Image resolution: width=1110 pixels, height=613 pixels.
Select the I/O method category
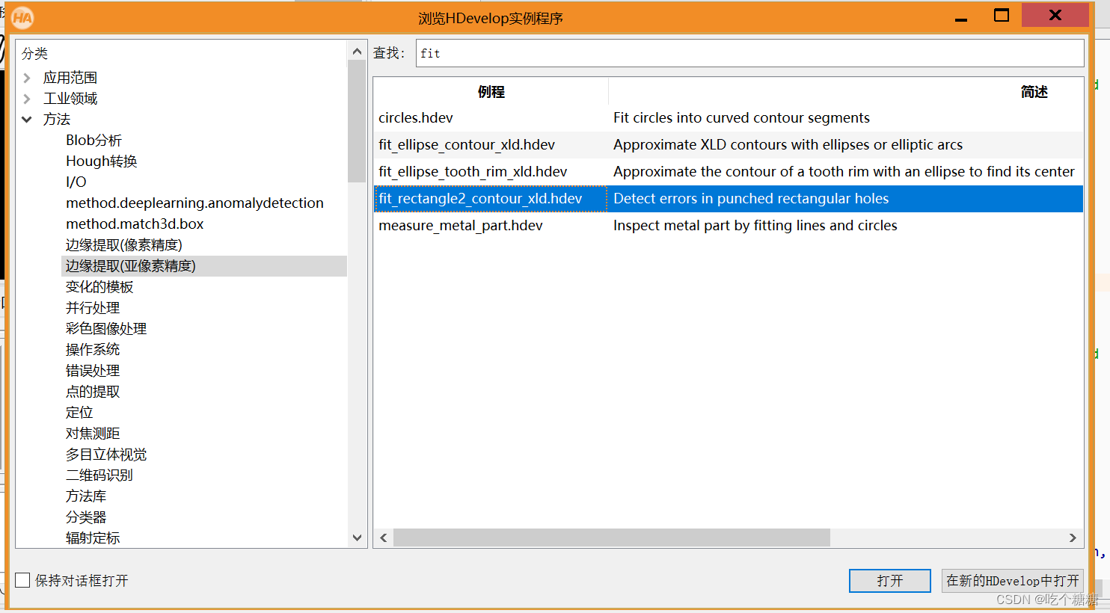[x=76, y=182]
